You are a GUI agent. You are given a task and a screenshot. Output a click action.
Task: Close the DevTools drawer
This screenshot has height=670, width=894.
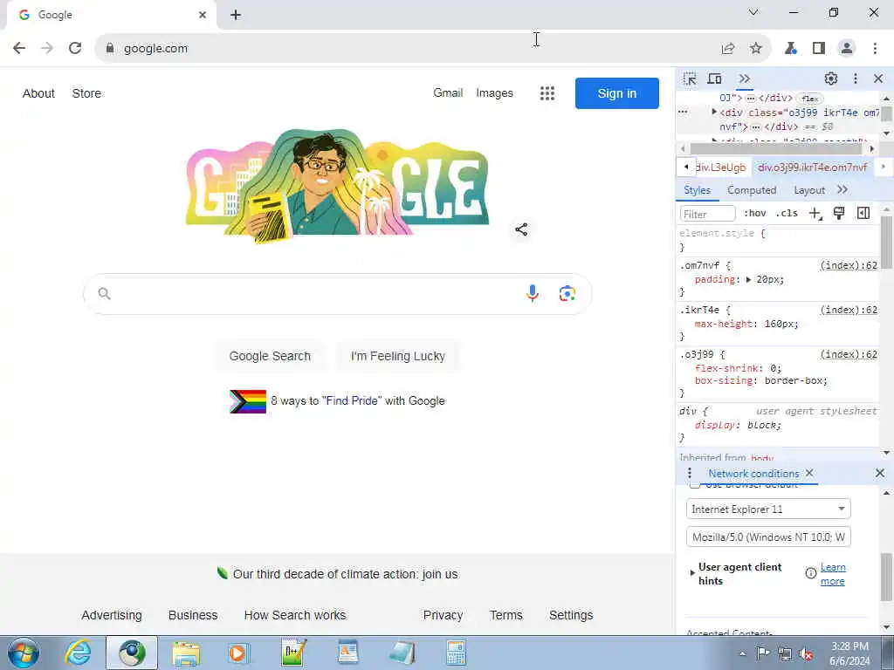click(880, 473)
